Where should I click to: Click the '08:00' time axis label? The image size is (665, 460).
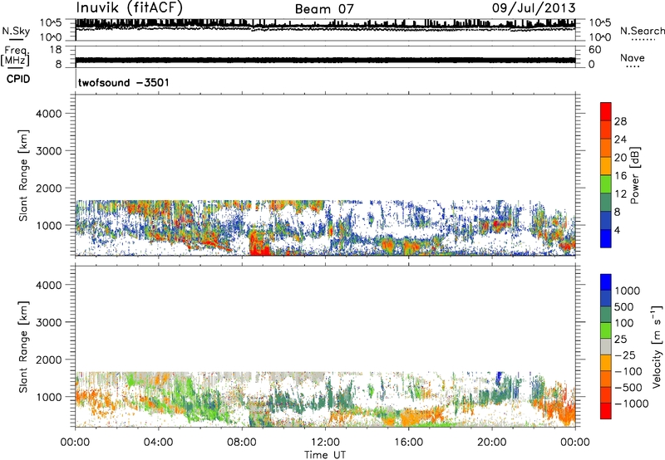242,443
